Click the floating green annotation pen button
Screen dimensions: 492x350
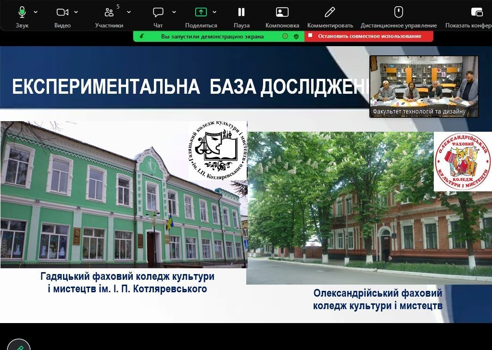tap(19, 346)
